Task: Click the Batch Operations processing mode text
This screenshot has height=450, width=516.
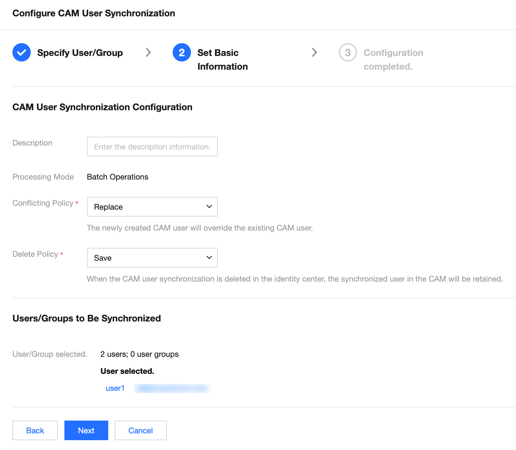Action: (117, 177)
